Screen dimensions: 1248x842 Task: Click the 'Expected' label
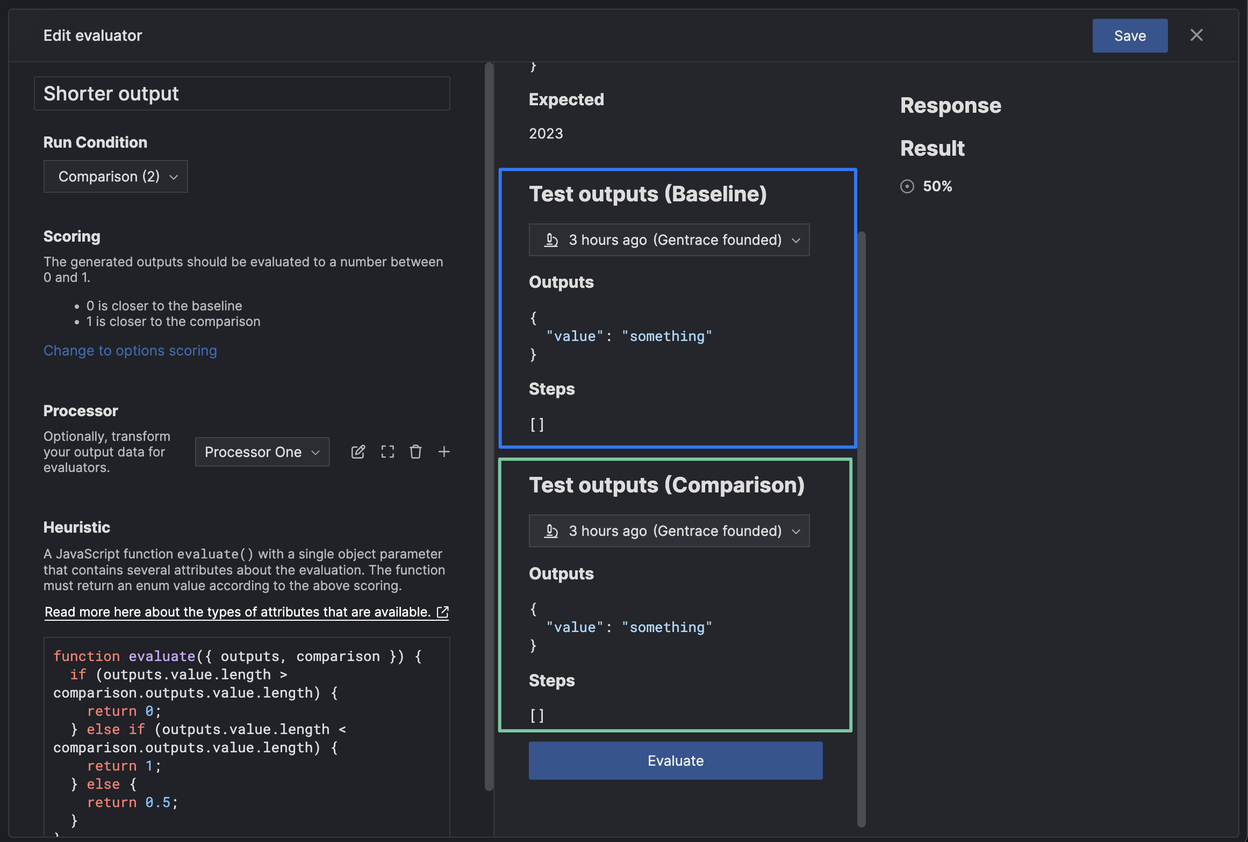coord(566,99)
